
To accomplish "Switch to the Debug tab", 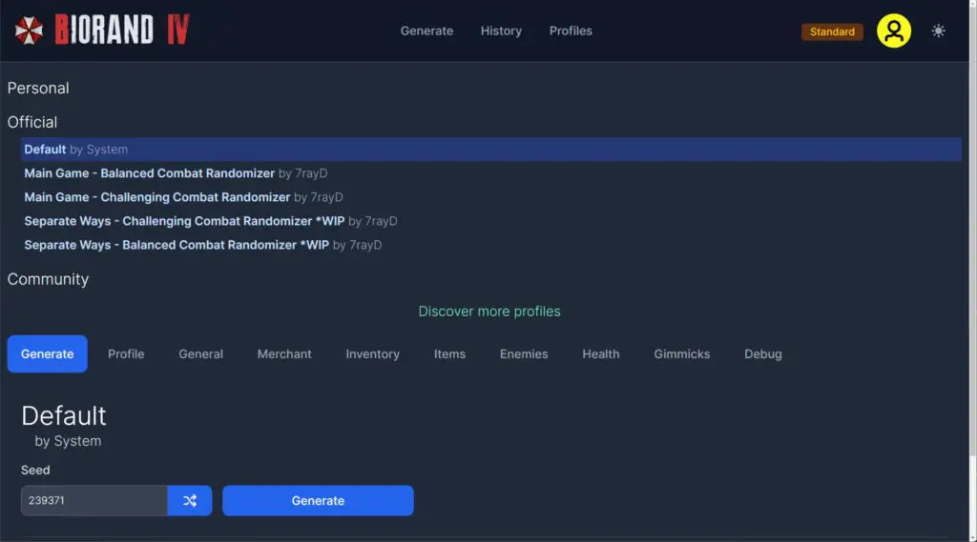I will [x=762, y=353].
